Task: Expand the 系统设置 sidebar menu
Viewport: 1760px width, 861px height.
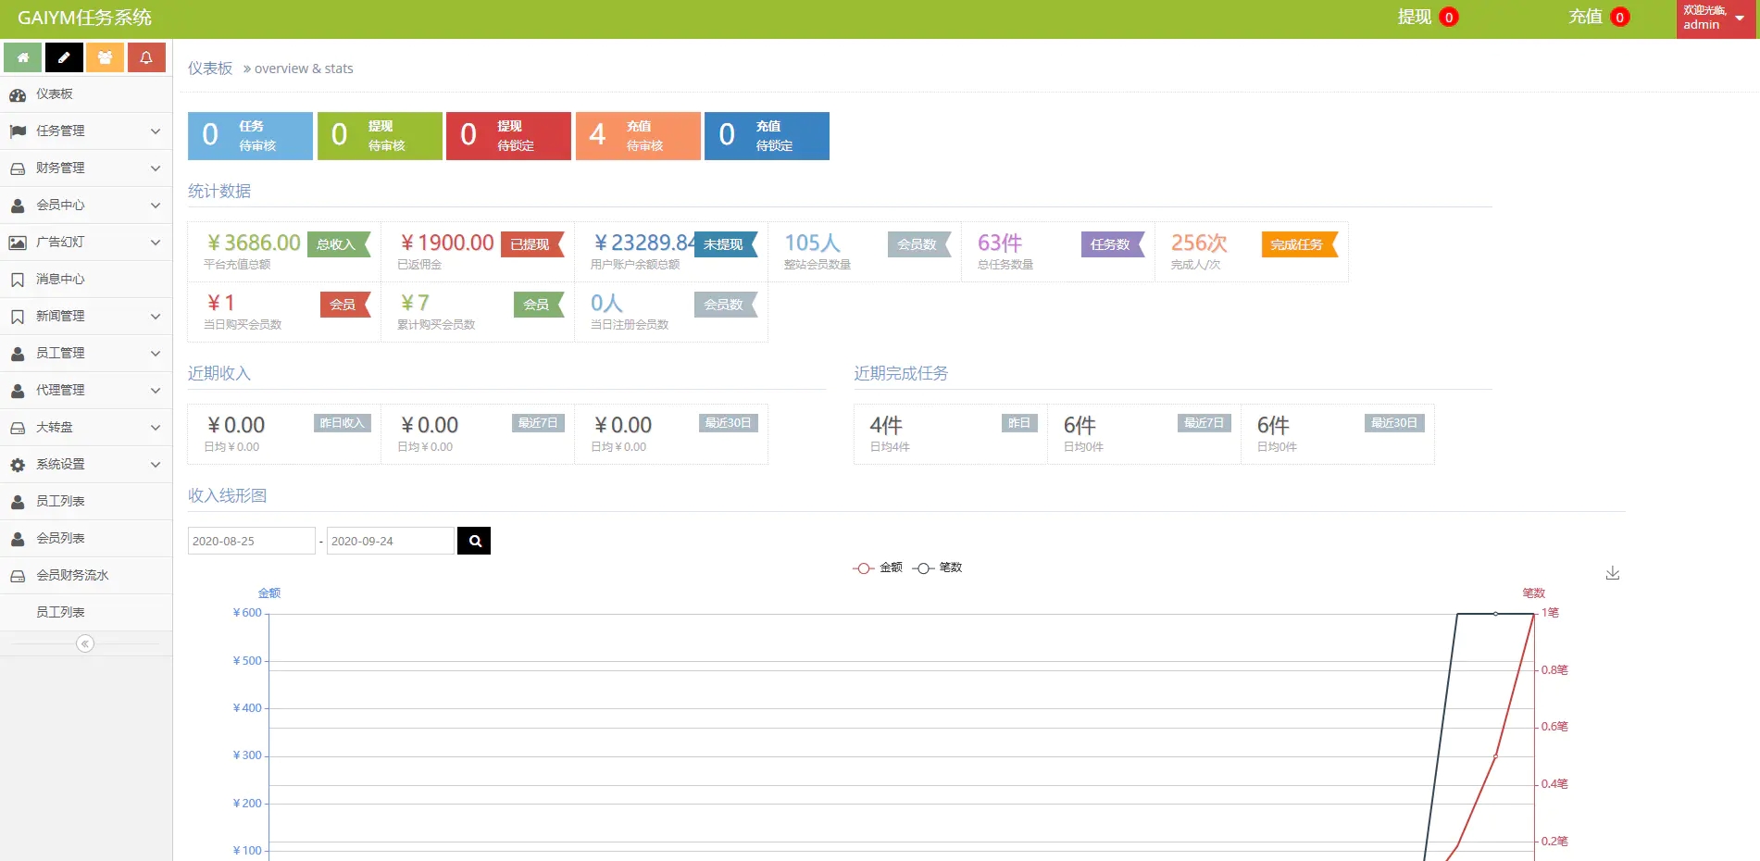Action: [85, 465]
